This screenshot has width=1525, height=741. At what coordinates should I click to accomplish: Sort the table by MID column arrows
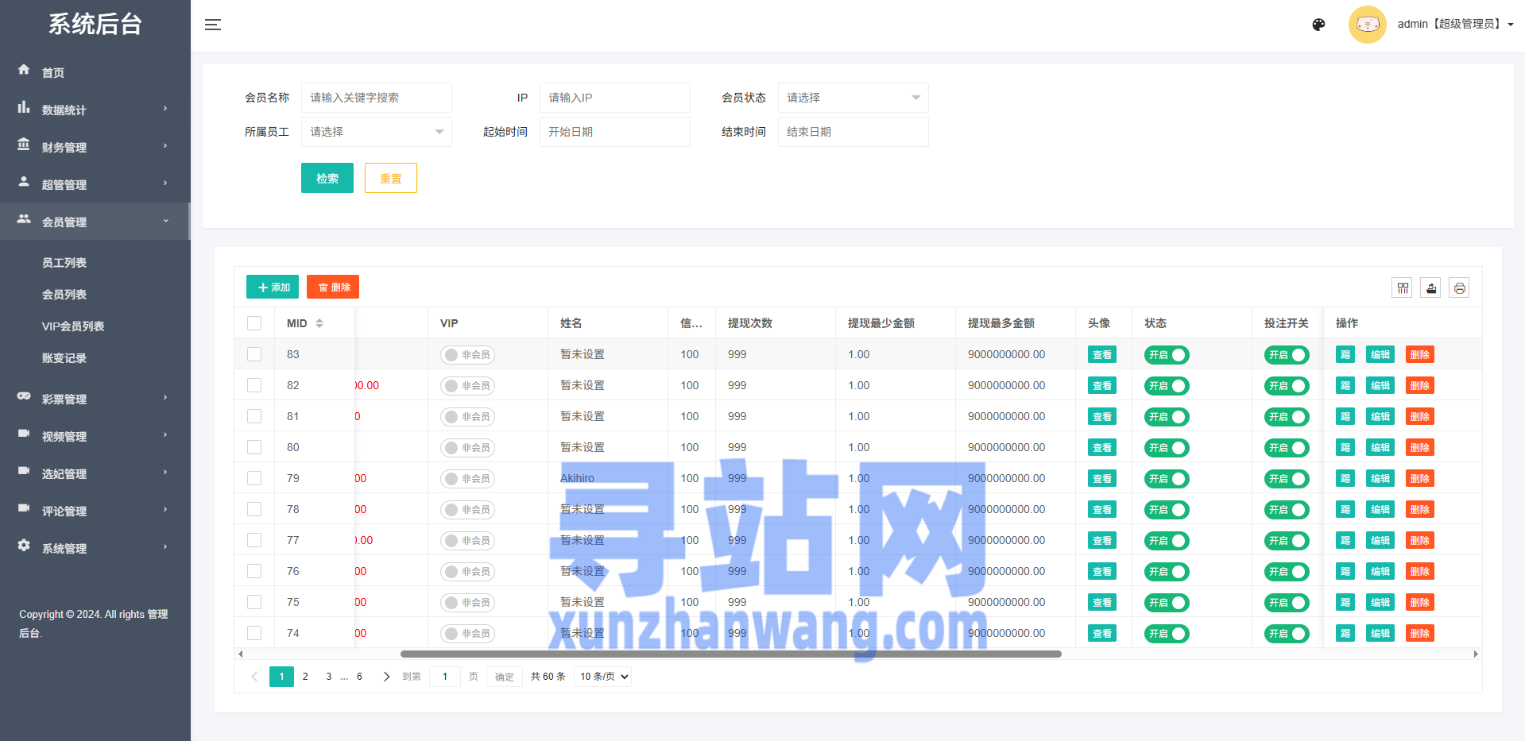[319, 323]
